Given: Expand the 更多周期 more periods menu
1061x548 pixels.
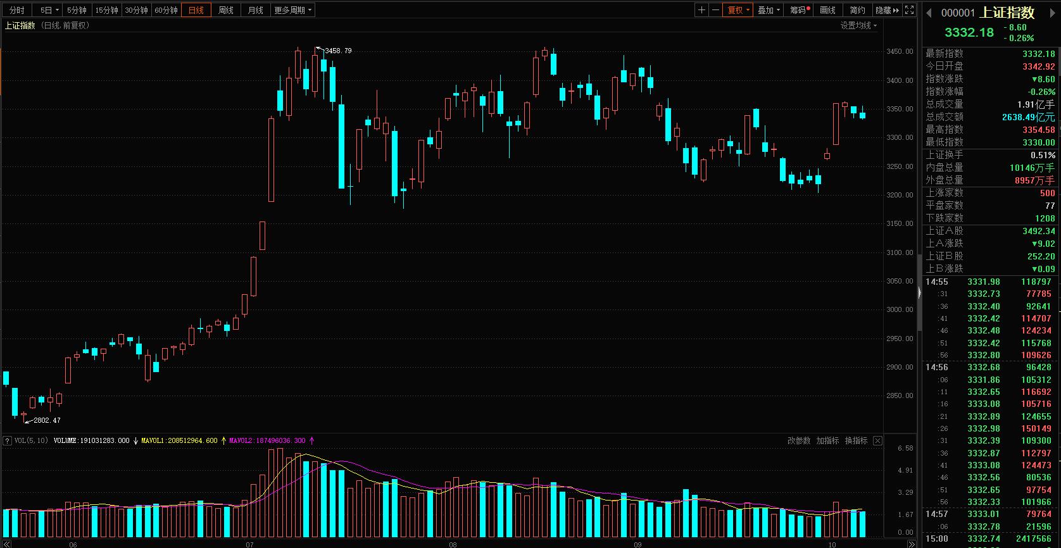Looking at the screenshot, I should (x=292, y=10).
